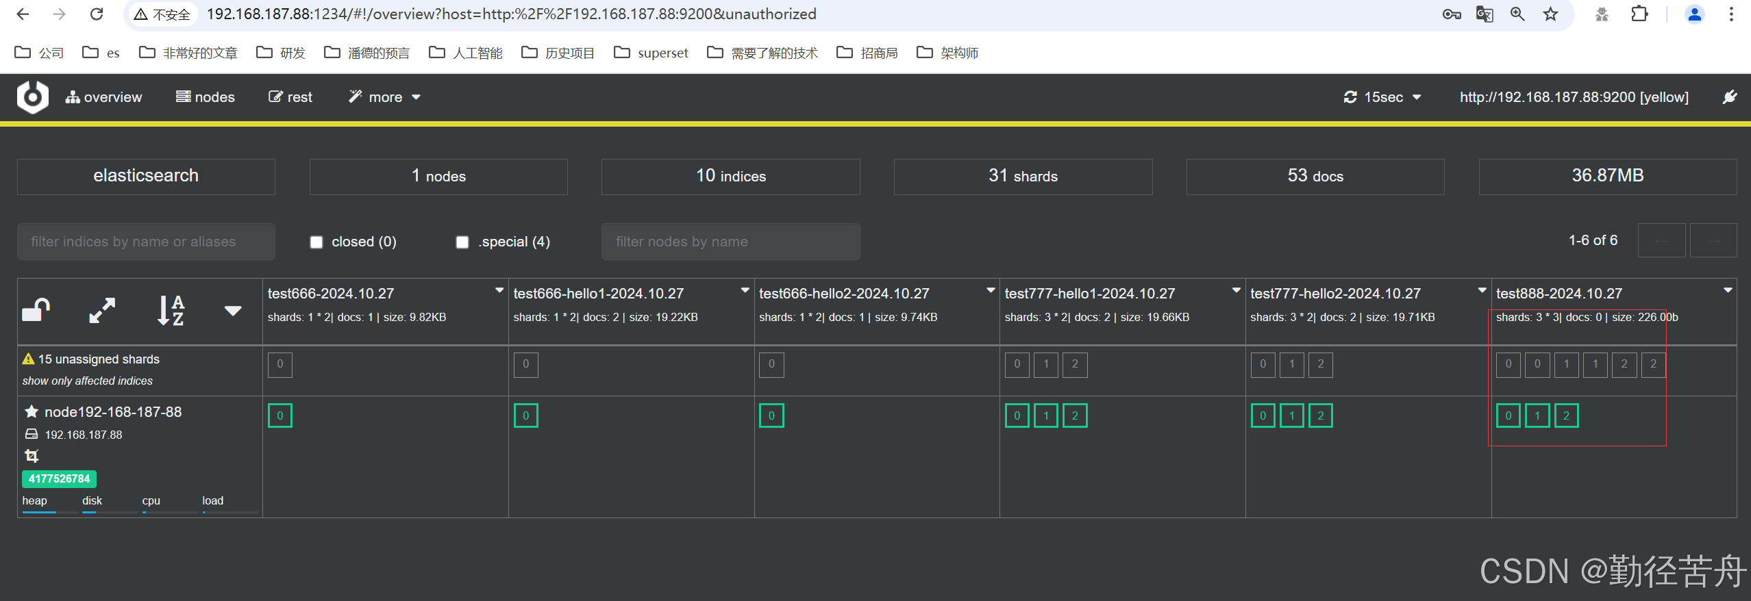Click the master node star icon
The height and width of the screenshot is (601, 1751).
[x=32, y=412]
